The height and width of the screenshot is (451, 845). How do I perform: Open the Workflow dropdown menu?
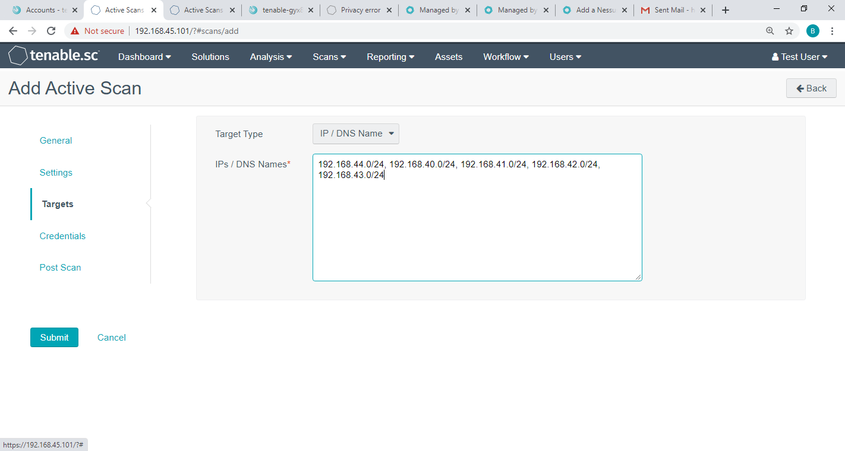(506, 57)
